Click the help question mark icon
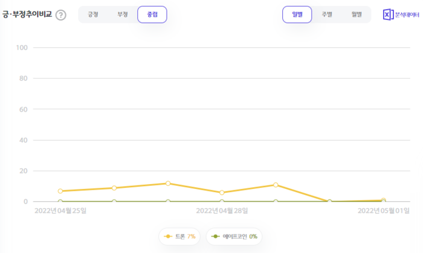Screen dimensions: 423x253 point(61,14)
